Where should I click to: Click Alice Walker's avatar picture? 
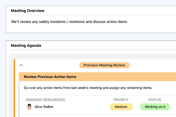click(29, 107)
